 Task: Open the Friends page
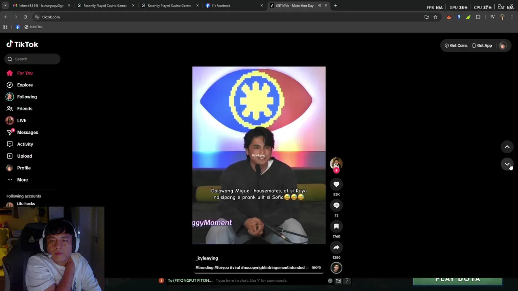tap(19, 109)
